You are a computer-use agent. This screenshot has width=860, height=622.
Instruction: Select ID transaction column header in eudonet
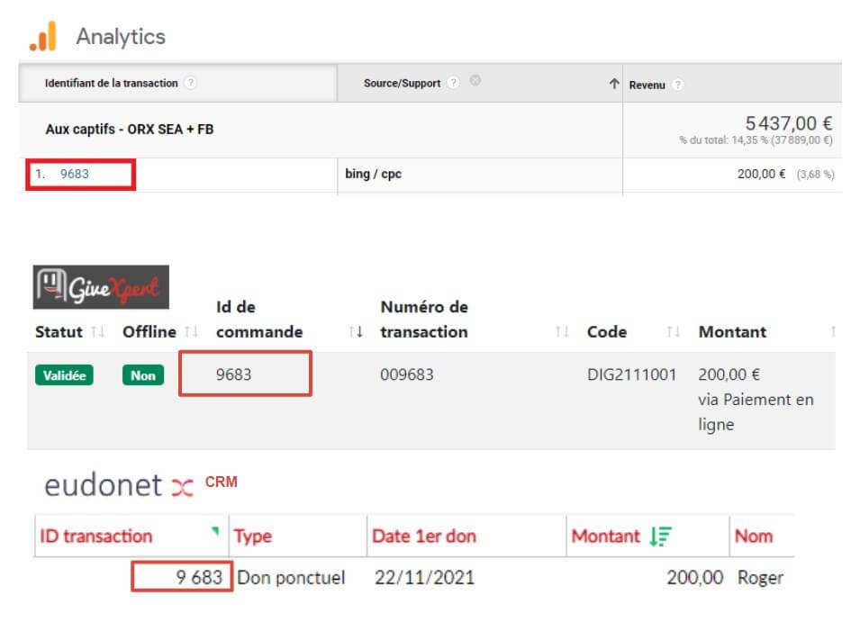point(96,536)
